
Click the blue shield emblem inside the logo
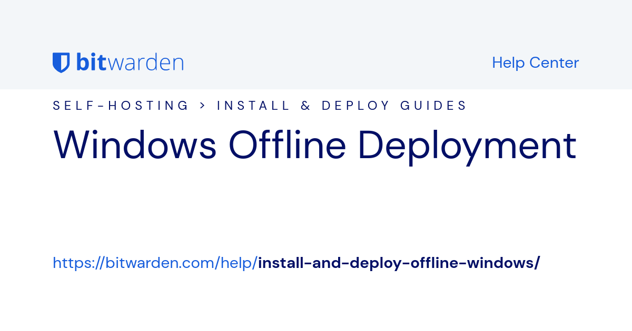60,61
